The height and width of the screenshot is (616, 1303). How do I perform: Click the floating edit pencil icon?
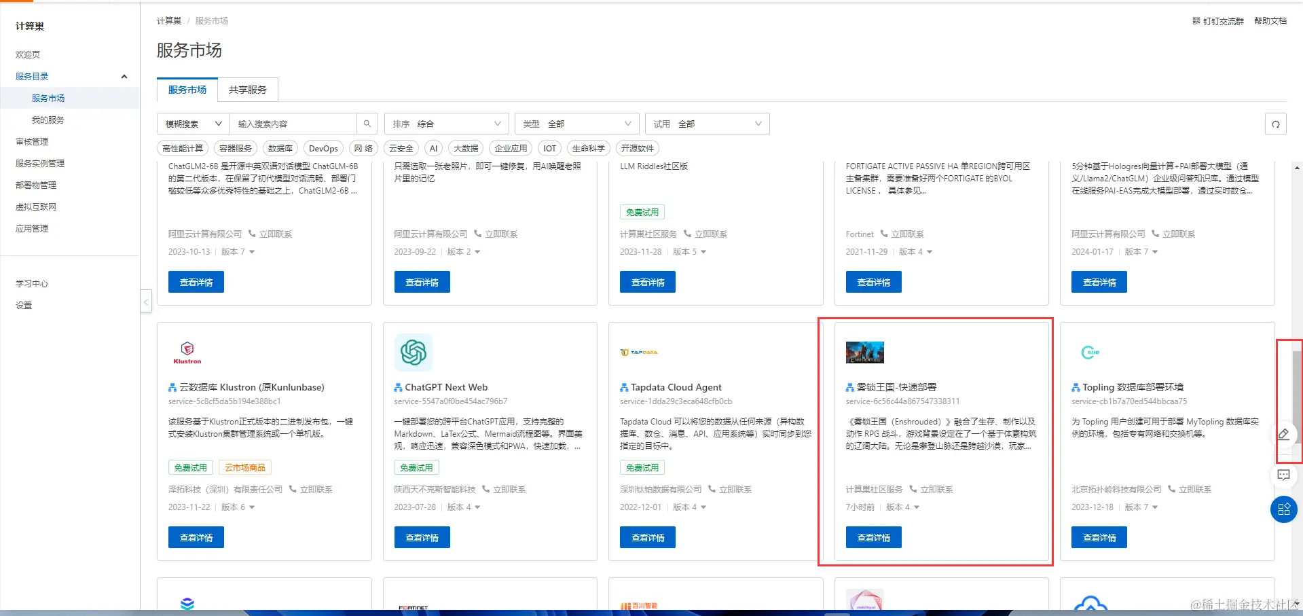point(1283,434)
